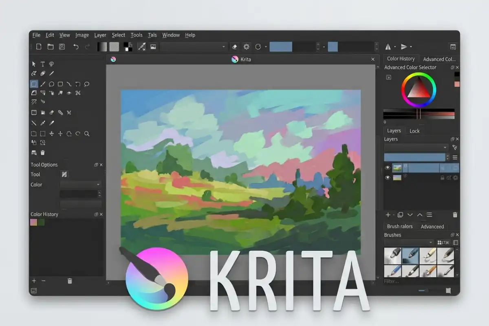Screen dimensions: 489x326
Task: Click the salmon swatch beside the color wheel
Action: coord(457,84)
